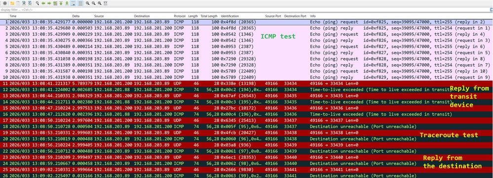Click the Identification column header
The width and height of the screenshot is (493, 178).
coord(242,16)
